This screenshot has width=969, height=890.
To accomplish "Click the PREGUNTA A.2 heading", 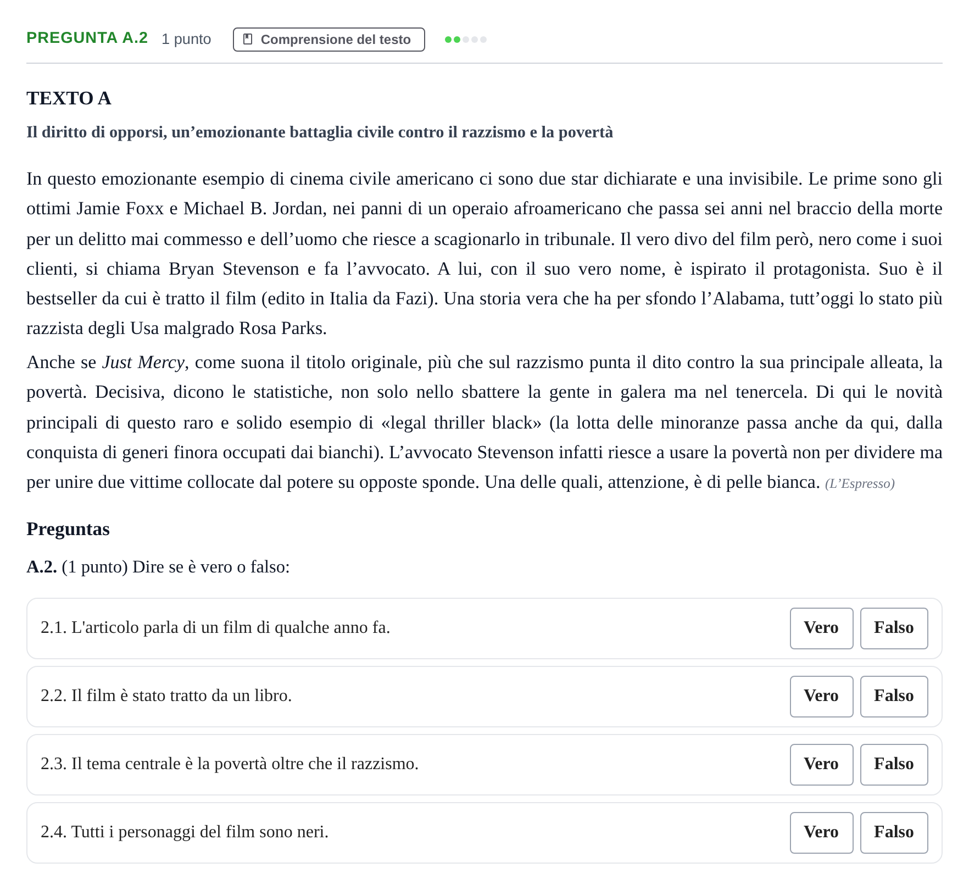I will (87, 38).
